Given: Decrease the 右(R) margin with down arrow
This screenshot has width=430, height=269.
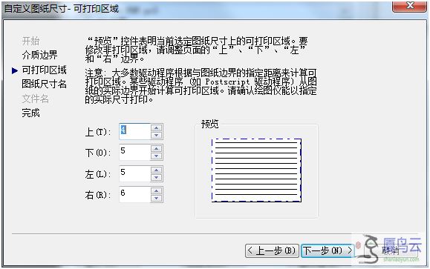Looking at the screenshot, I should (156, 198).
